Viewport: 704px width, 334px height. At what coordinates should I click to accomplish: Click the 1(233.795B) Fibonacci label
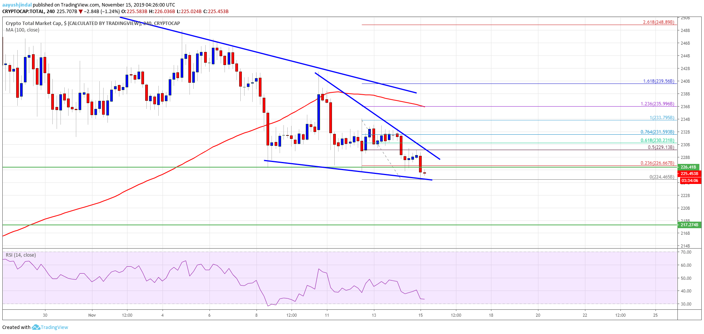pos(662,118)
